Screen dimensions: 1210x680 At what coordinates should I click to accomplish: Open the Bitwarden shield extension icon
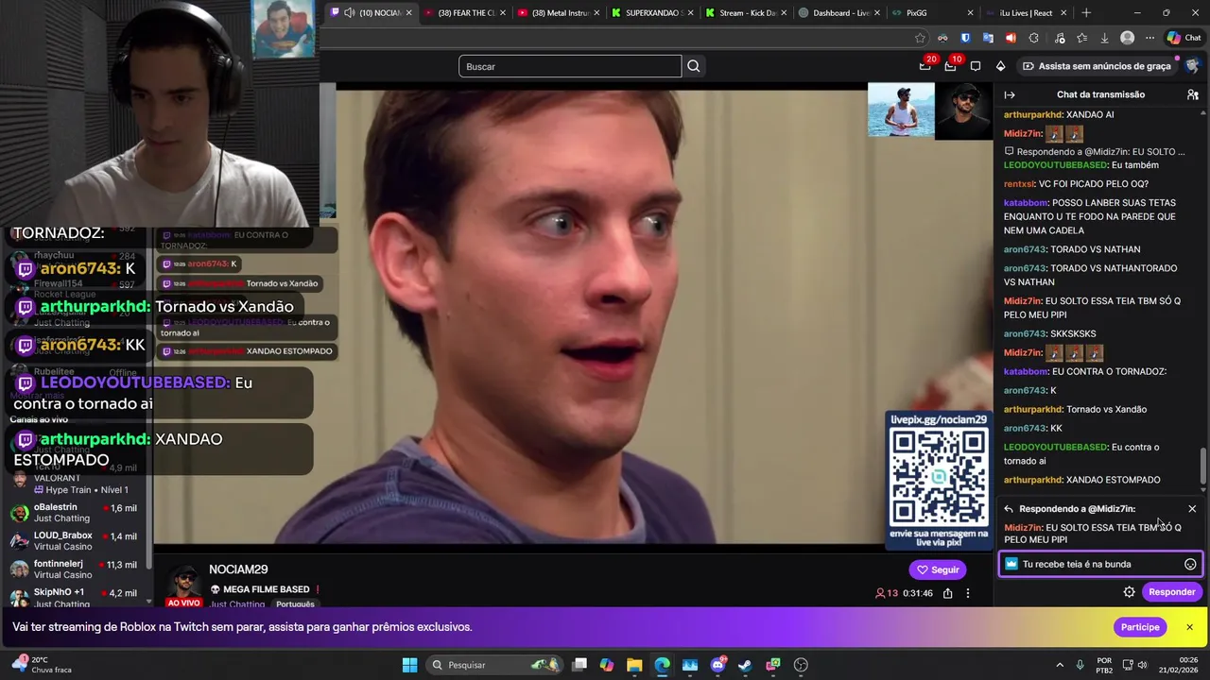pos(965,38)
